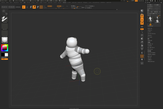163x109 pixels.
Task: Toggle the LiveBoolean button
Action: 18,7
